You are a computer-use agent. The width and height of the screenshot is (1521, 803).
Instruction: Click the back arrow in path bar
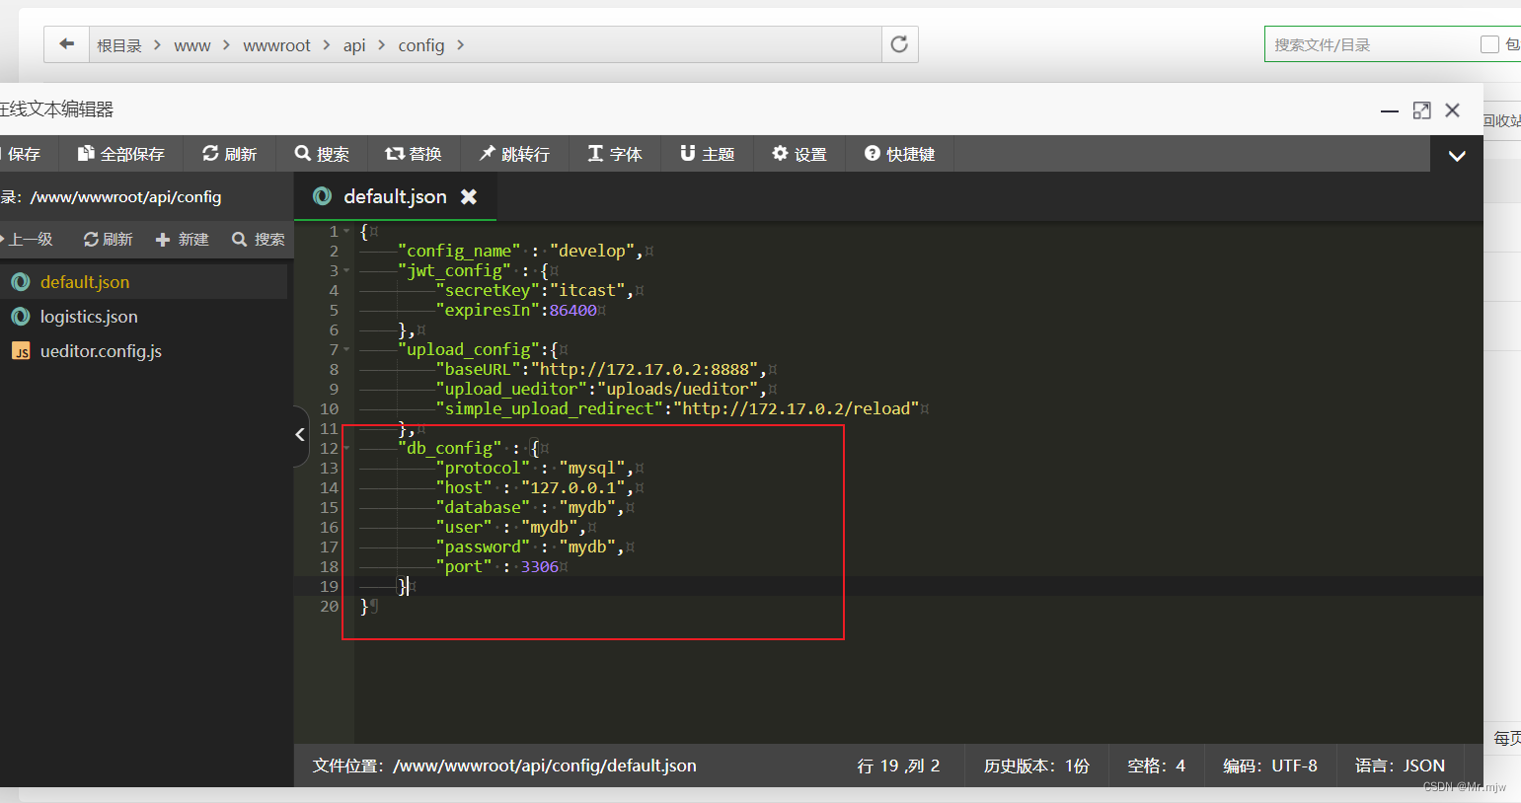tap(66, 44)
